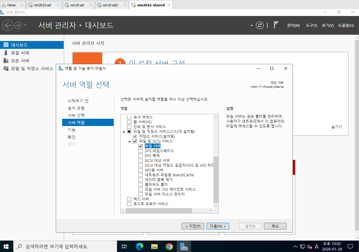Click 취소 to cancel wizard
This screenshot has height=252, width=359.
coord(275,226)
